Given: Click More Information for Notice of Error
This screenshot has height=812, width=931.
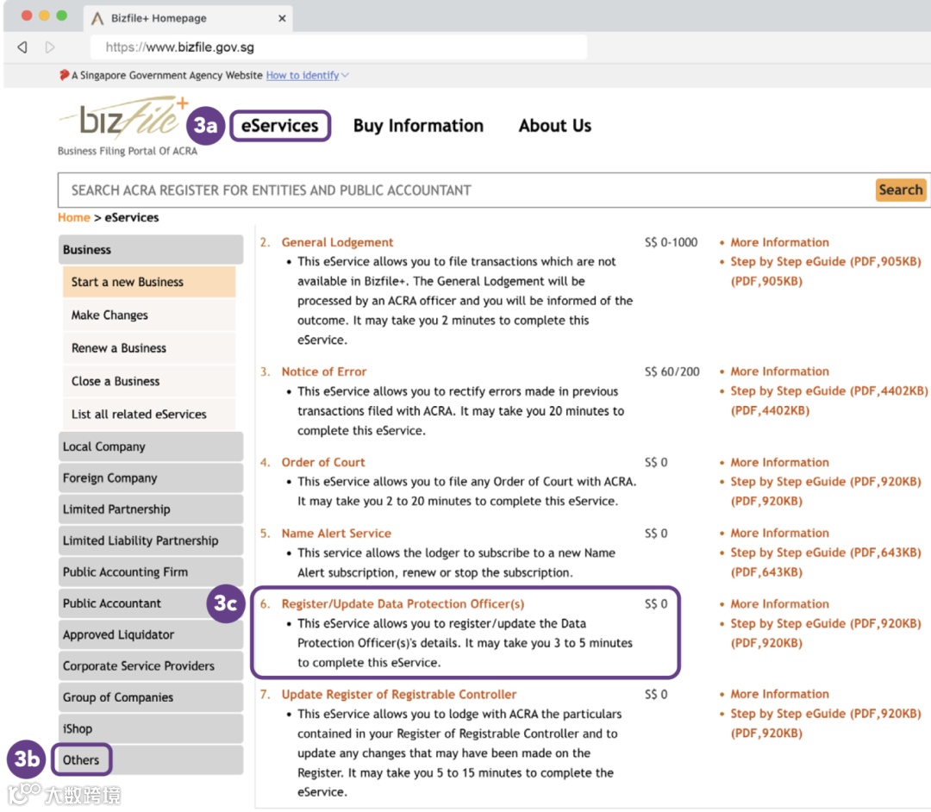Looking at the screenshot, I should 779,372.
